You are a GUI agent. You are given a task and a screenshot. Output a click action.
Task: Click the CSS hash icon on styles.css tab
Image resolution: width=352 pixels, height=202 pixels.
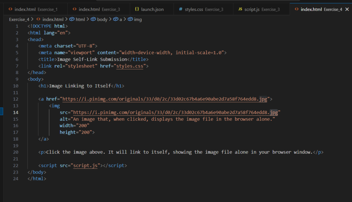point(181,9)
